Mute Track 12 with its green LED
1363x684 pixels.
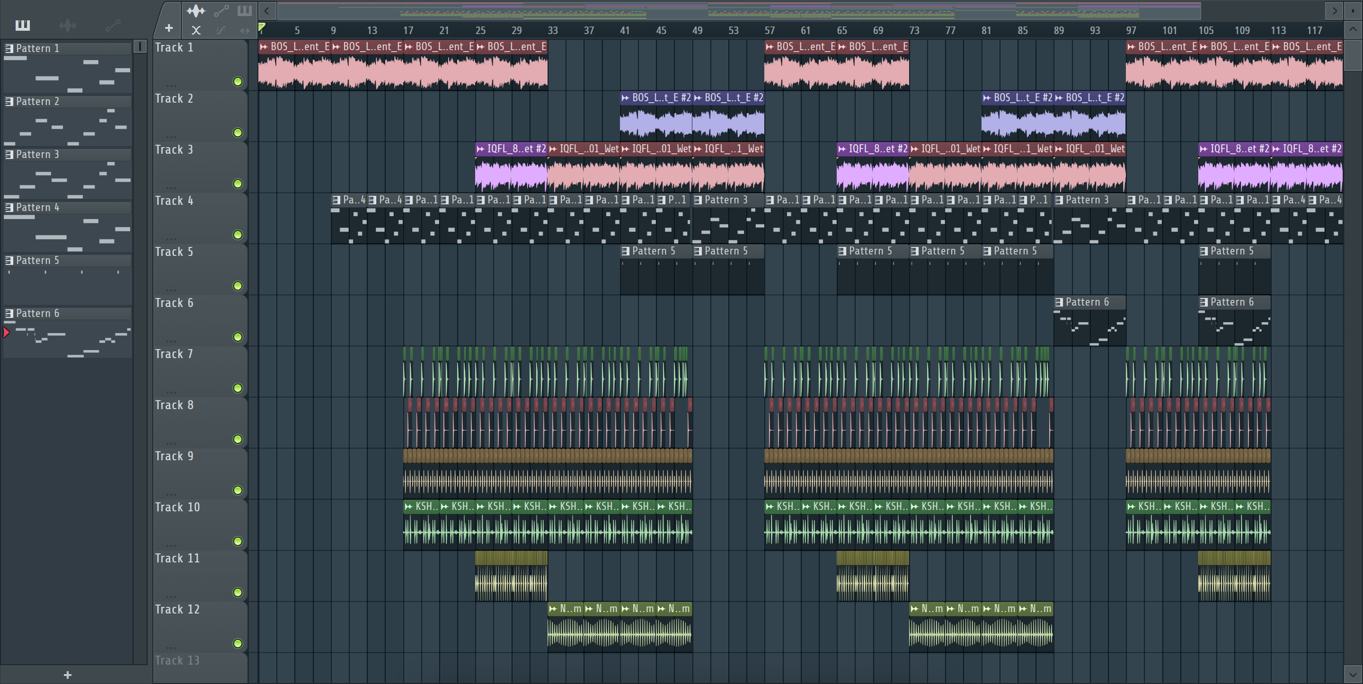(x=238, y=643)
